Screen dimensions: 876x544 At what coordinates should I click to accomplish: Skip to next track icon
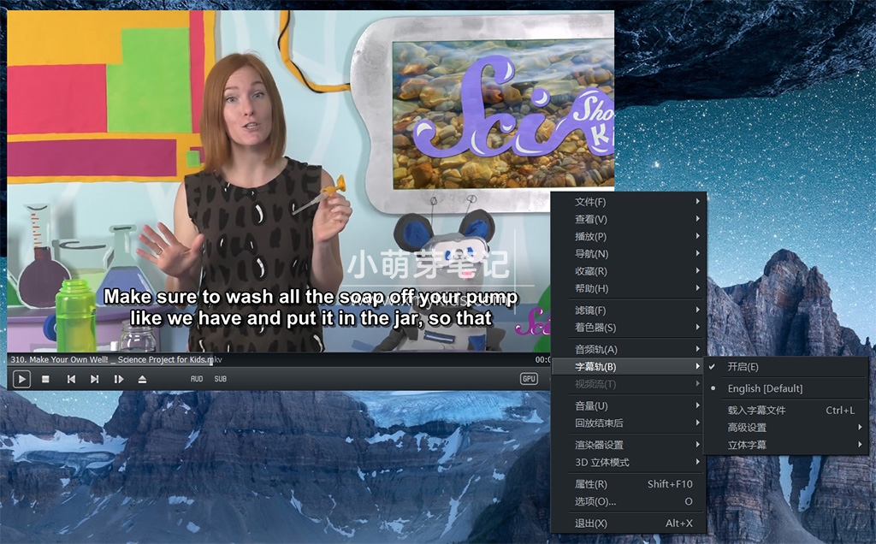pos(95,379)
